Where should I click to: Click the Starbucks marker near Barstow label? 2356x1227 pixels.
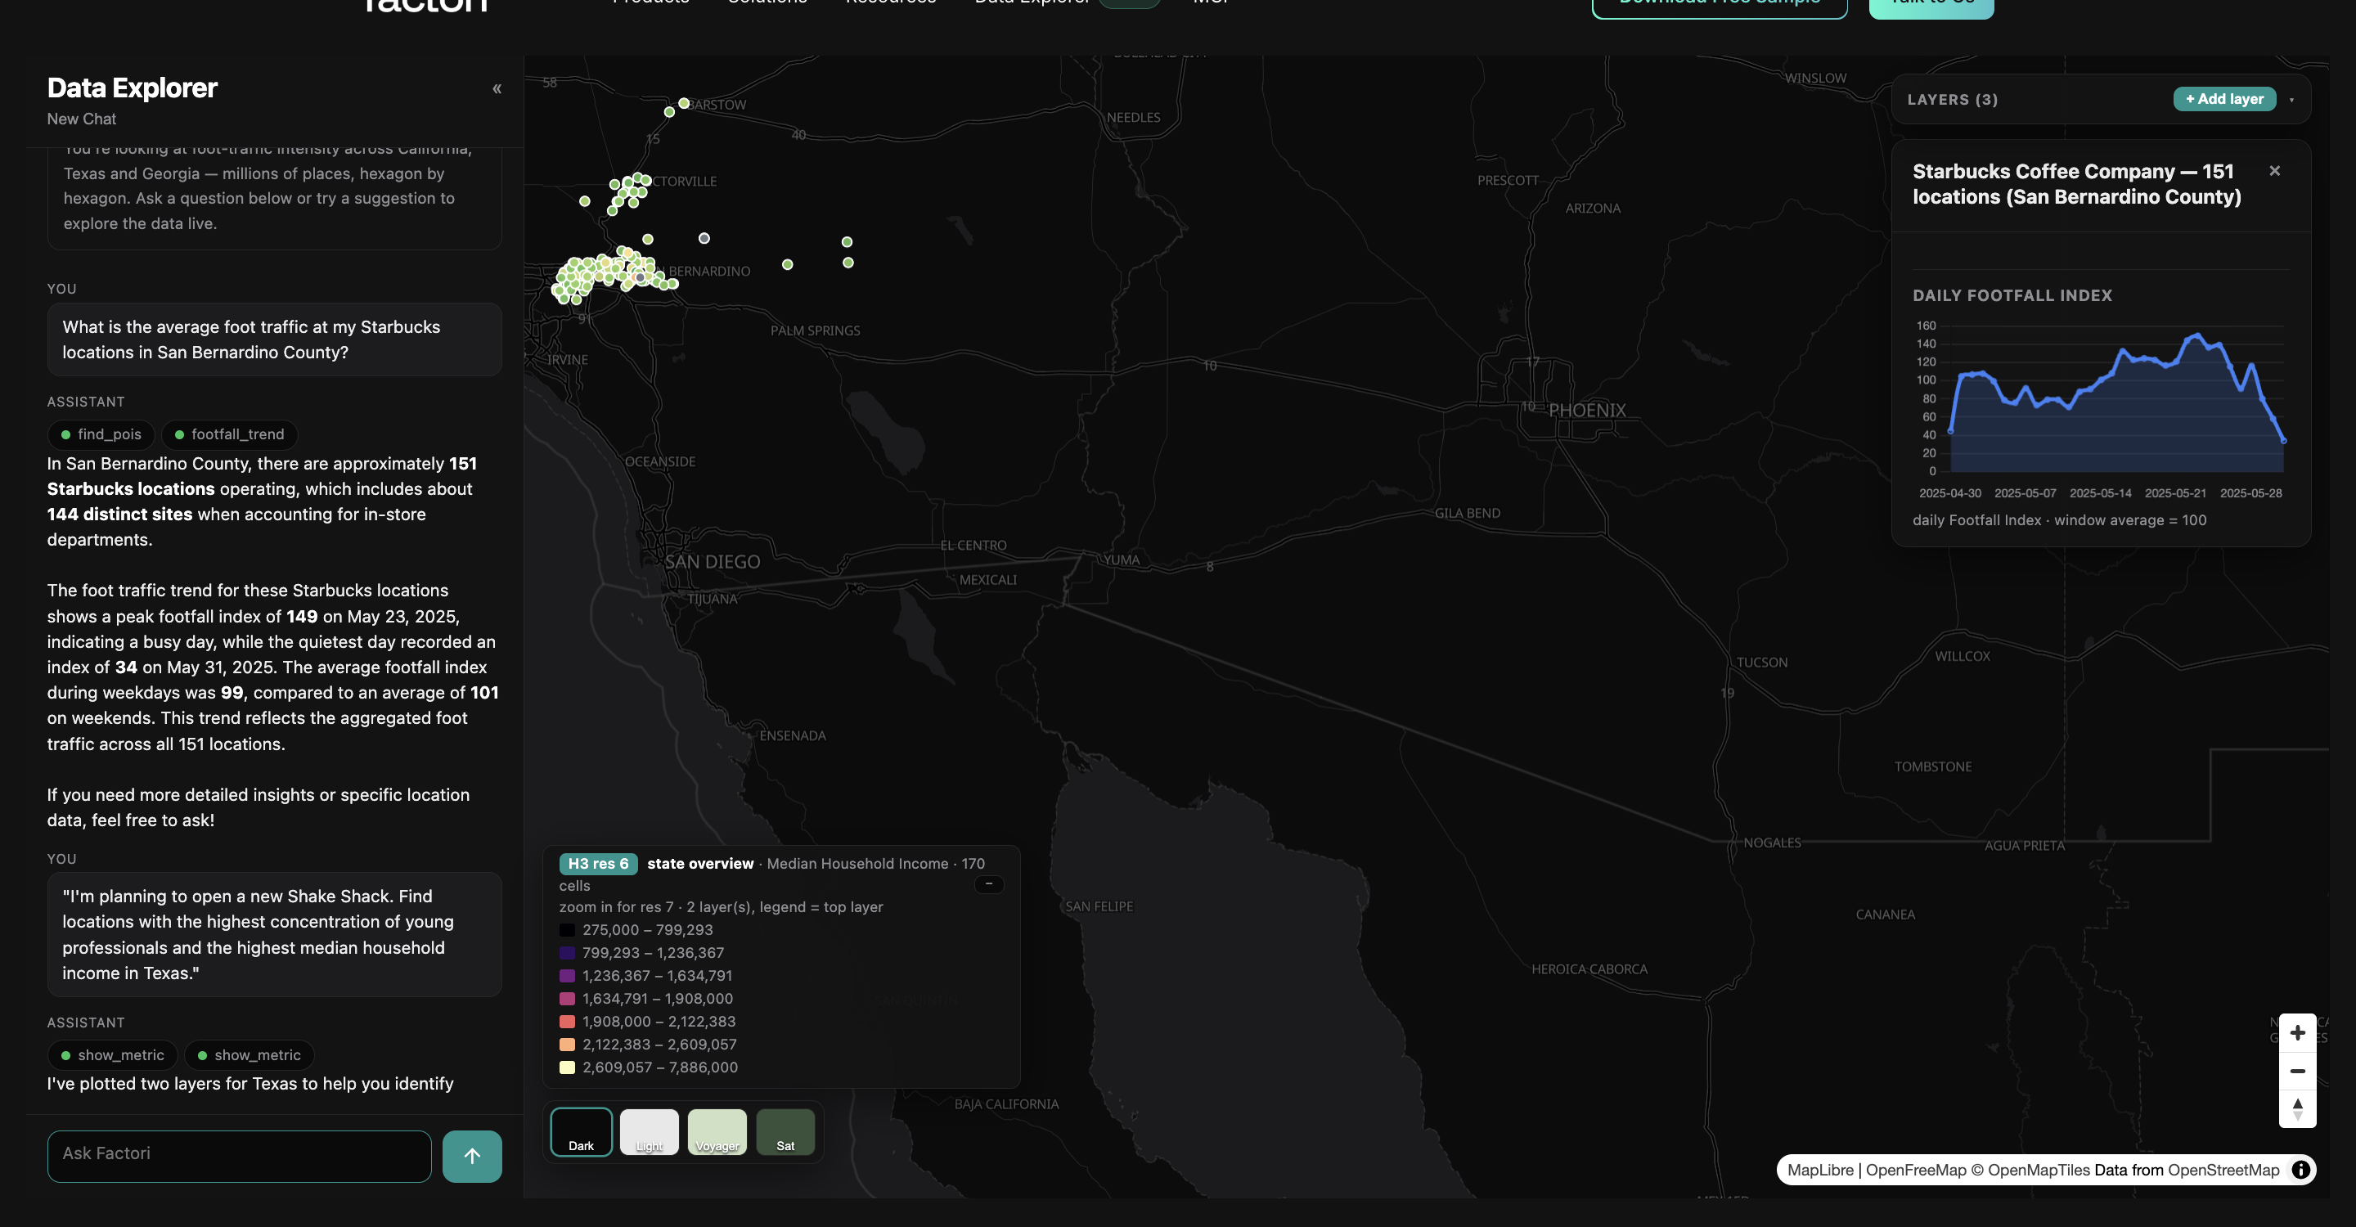coord(683,103)
